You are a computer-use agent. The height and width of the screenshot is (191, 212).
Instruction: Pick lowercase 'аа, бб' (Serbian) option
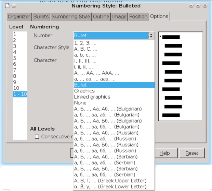(x=114, y=175)
